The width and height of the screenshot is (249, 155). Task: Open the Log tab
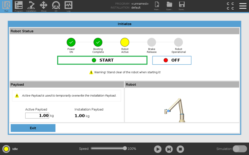click(x=68, y=6)
